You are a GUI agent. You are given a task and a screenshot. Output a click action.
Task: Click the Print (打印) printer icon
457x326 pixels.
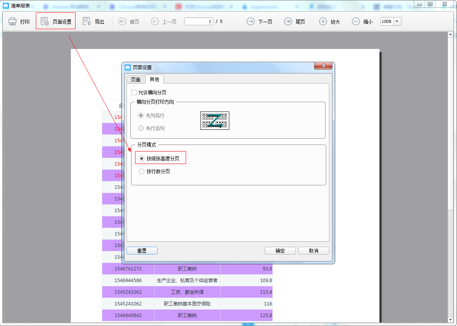pos(12,22)
